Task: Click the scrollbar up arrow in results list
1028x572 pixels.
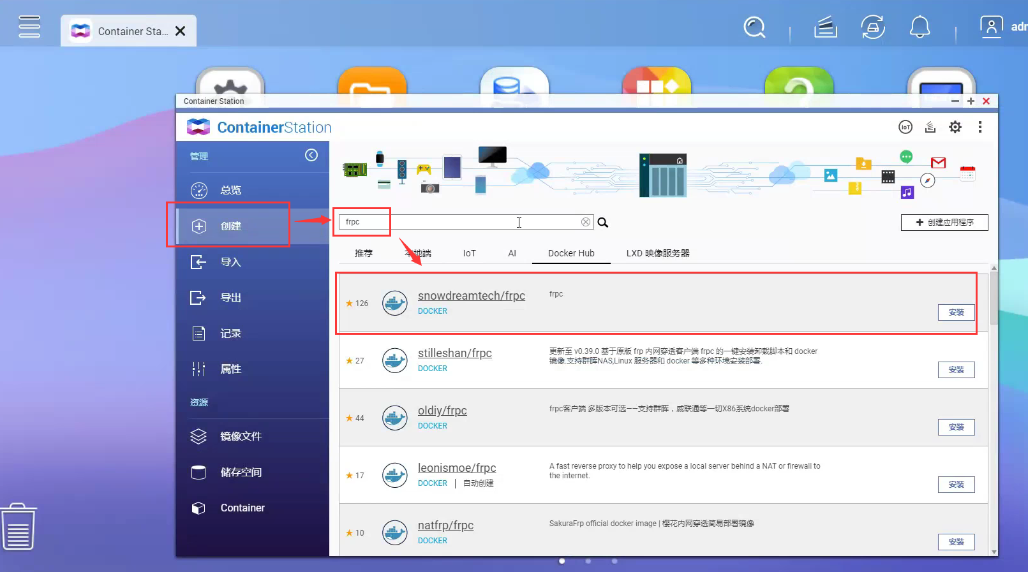Action: coord(994,268)
